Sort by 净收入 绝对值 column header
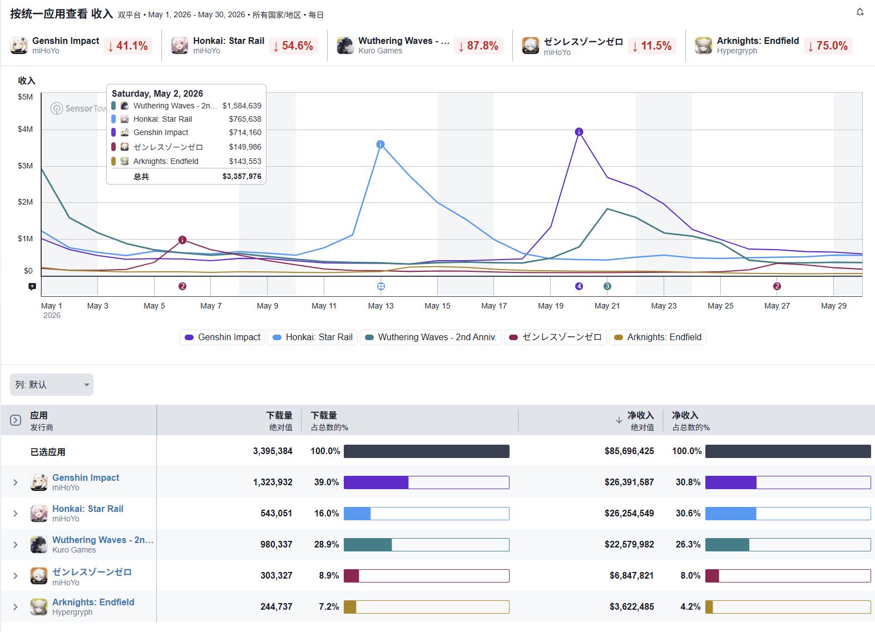This screenshot has height=632, width=875. [x=635, y=421]
